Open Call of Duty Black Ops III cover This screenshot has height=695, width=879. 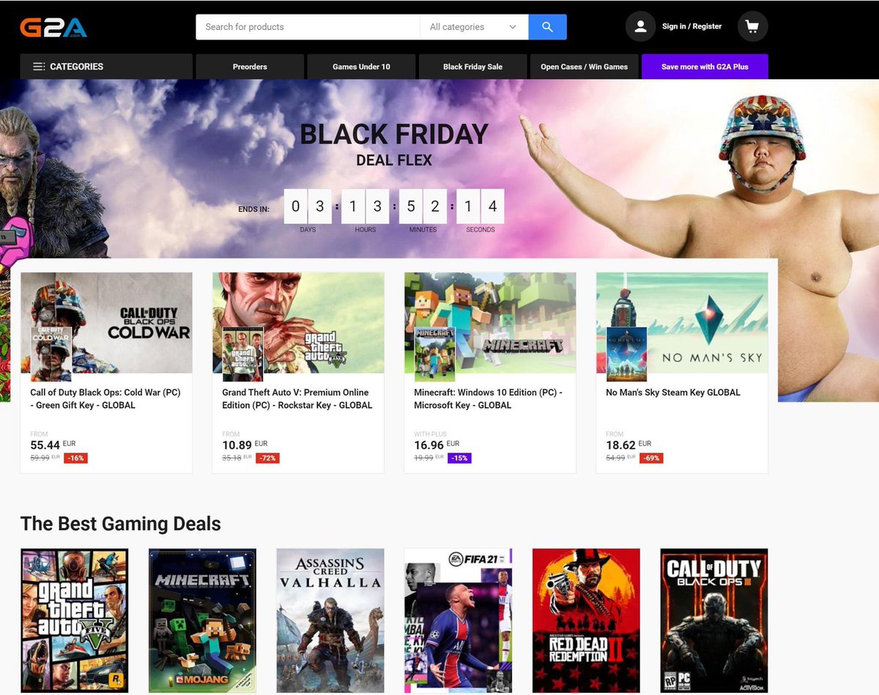point(714,620)
